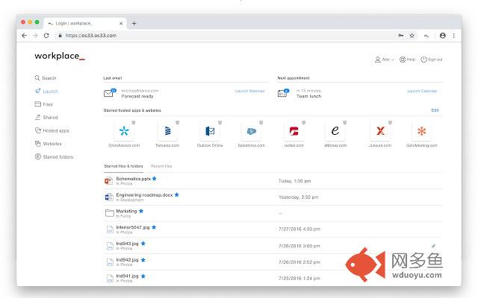This screenshot has height=298, width=478.
Task: Bookmark this page with star icon
Action: click(x=412, y=36)
